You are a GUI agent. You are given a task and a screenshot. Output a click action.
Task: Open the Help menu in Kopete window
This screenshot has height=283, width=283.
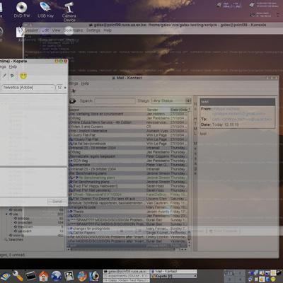13,67
